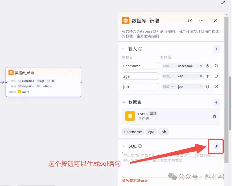Remove the age input row
Viewport: 232px width, 186px height.
tap(216, 76)
